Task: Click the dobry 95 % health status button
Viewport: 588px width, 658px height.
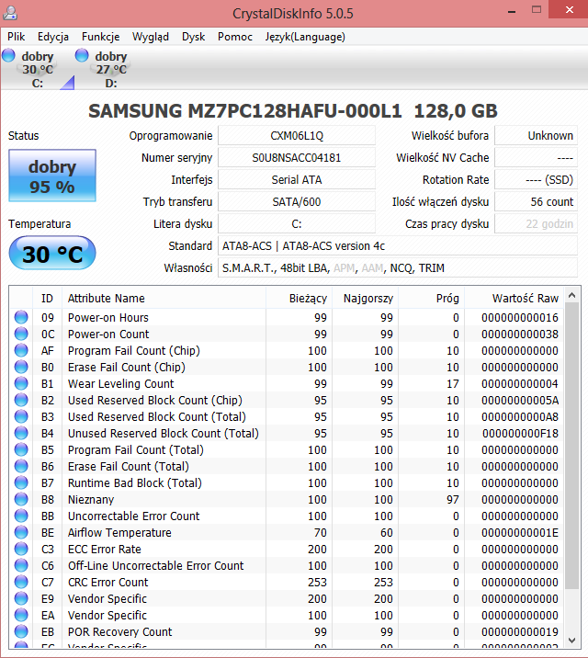Action: coord(52,176)
